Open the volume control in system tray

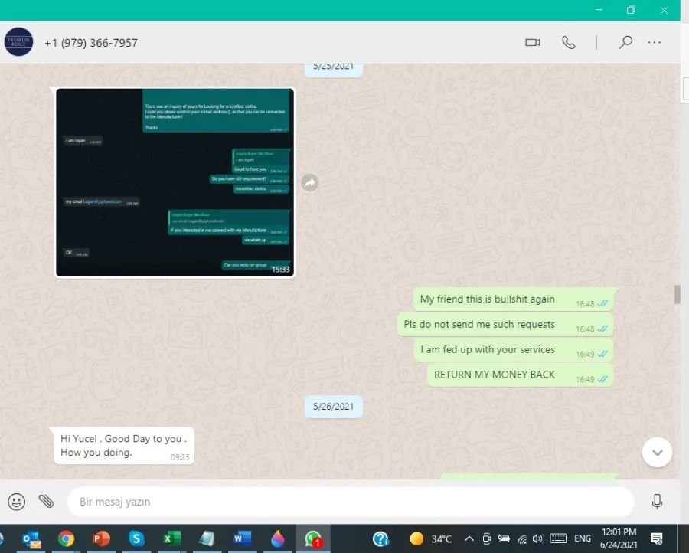pyautogui.click(x=537, y=538)
